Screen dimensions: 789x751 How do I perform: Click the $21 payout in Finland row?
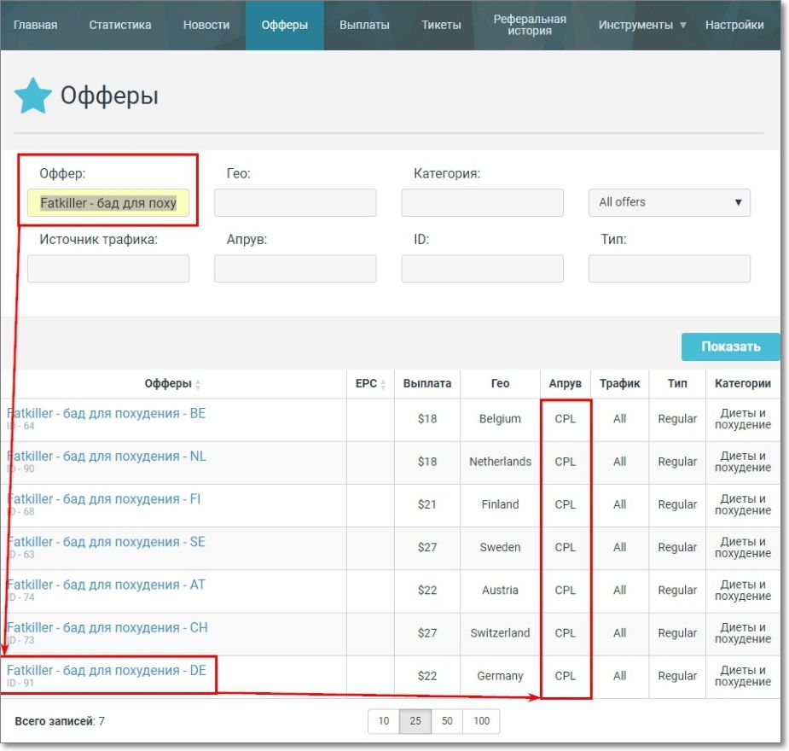click(427, 504)
